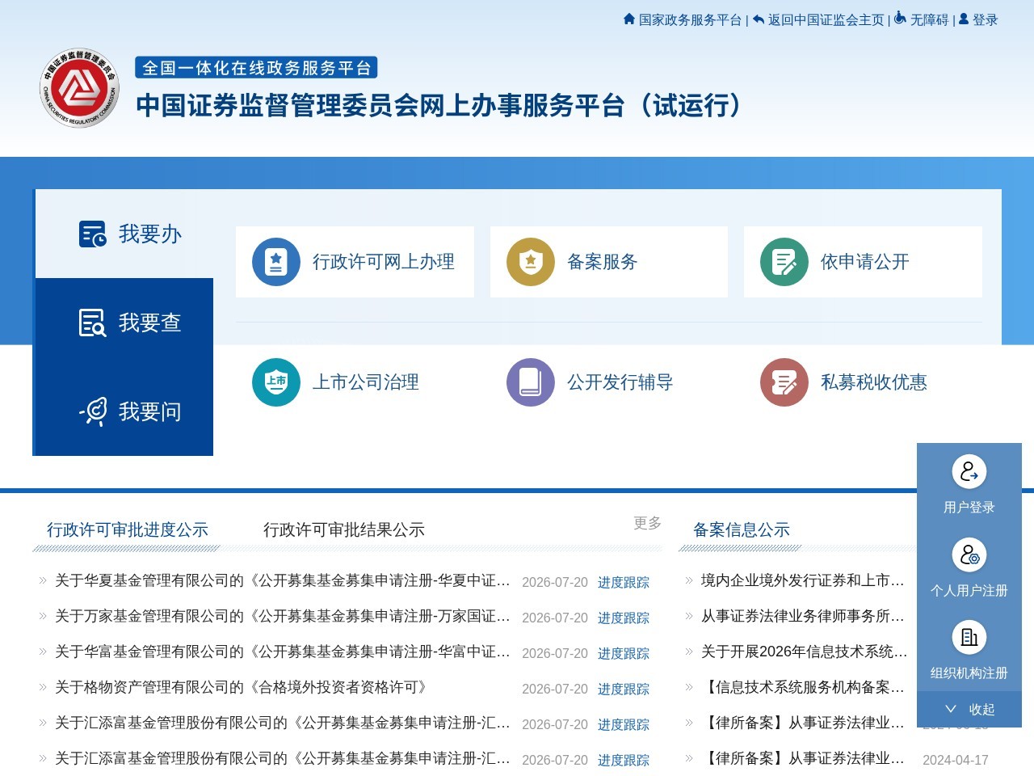Switch to the 我要办 tab
Screen dimensions: 1034x776
pos(124,234)
